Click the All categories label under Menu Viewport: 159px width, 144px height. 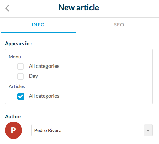[x=44, y=66]
